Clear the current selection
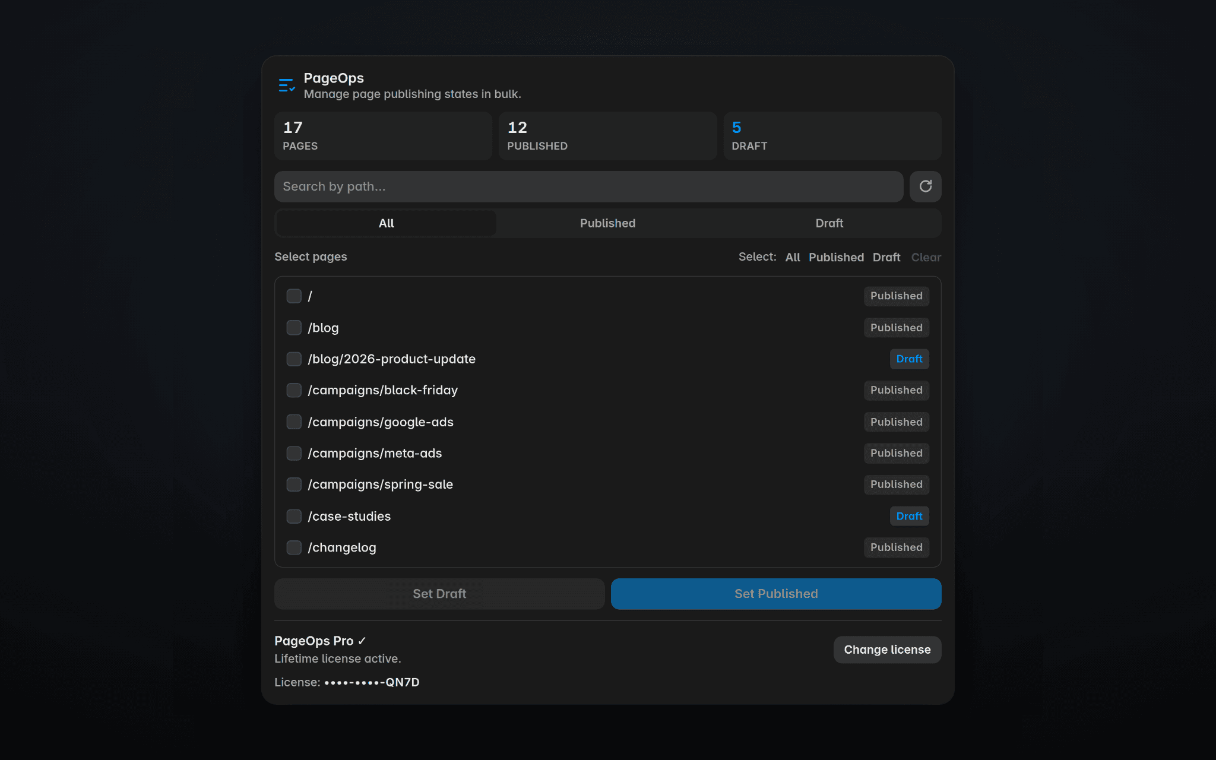The height and width of the screenshot is (760, 1216). click(926, 257)
